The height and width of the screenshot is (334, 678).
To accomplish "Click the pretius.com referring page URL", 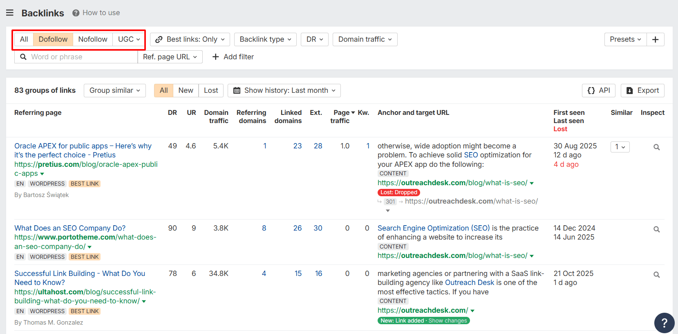I will tap(86, 169).
